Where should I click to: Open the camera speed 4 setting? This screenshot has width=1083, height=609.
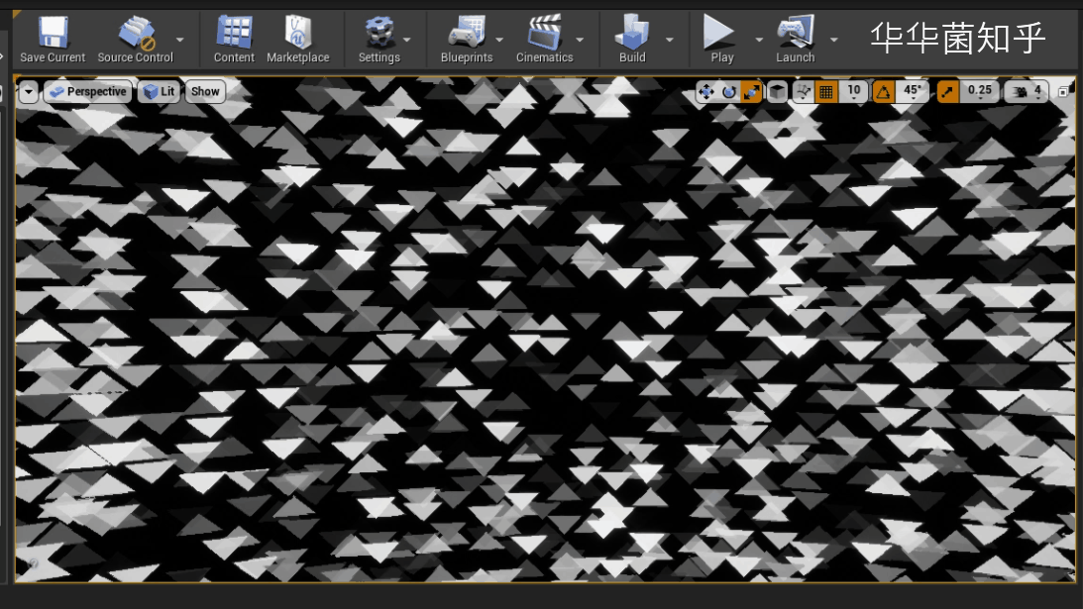coord(1027,91)
